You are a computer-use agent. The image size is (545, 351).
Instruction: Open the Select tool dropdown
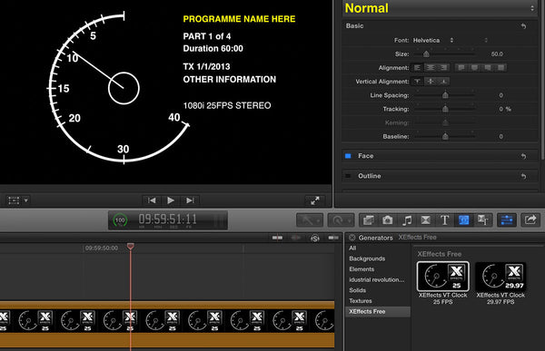coord(310,220)
